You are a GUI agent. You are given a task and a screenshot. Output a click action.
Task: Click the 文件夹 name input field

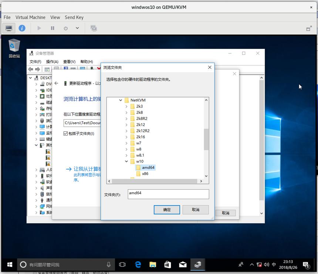pos(168,194)
